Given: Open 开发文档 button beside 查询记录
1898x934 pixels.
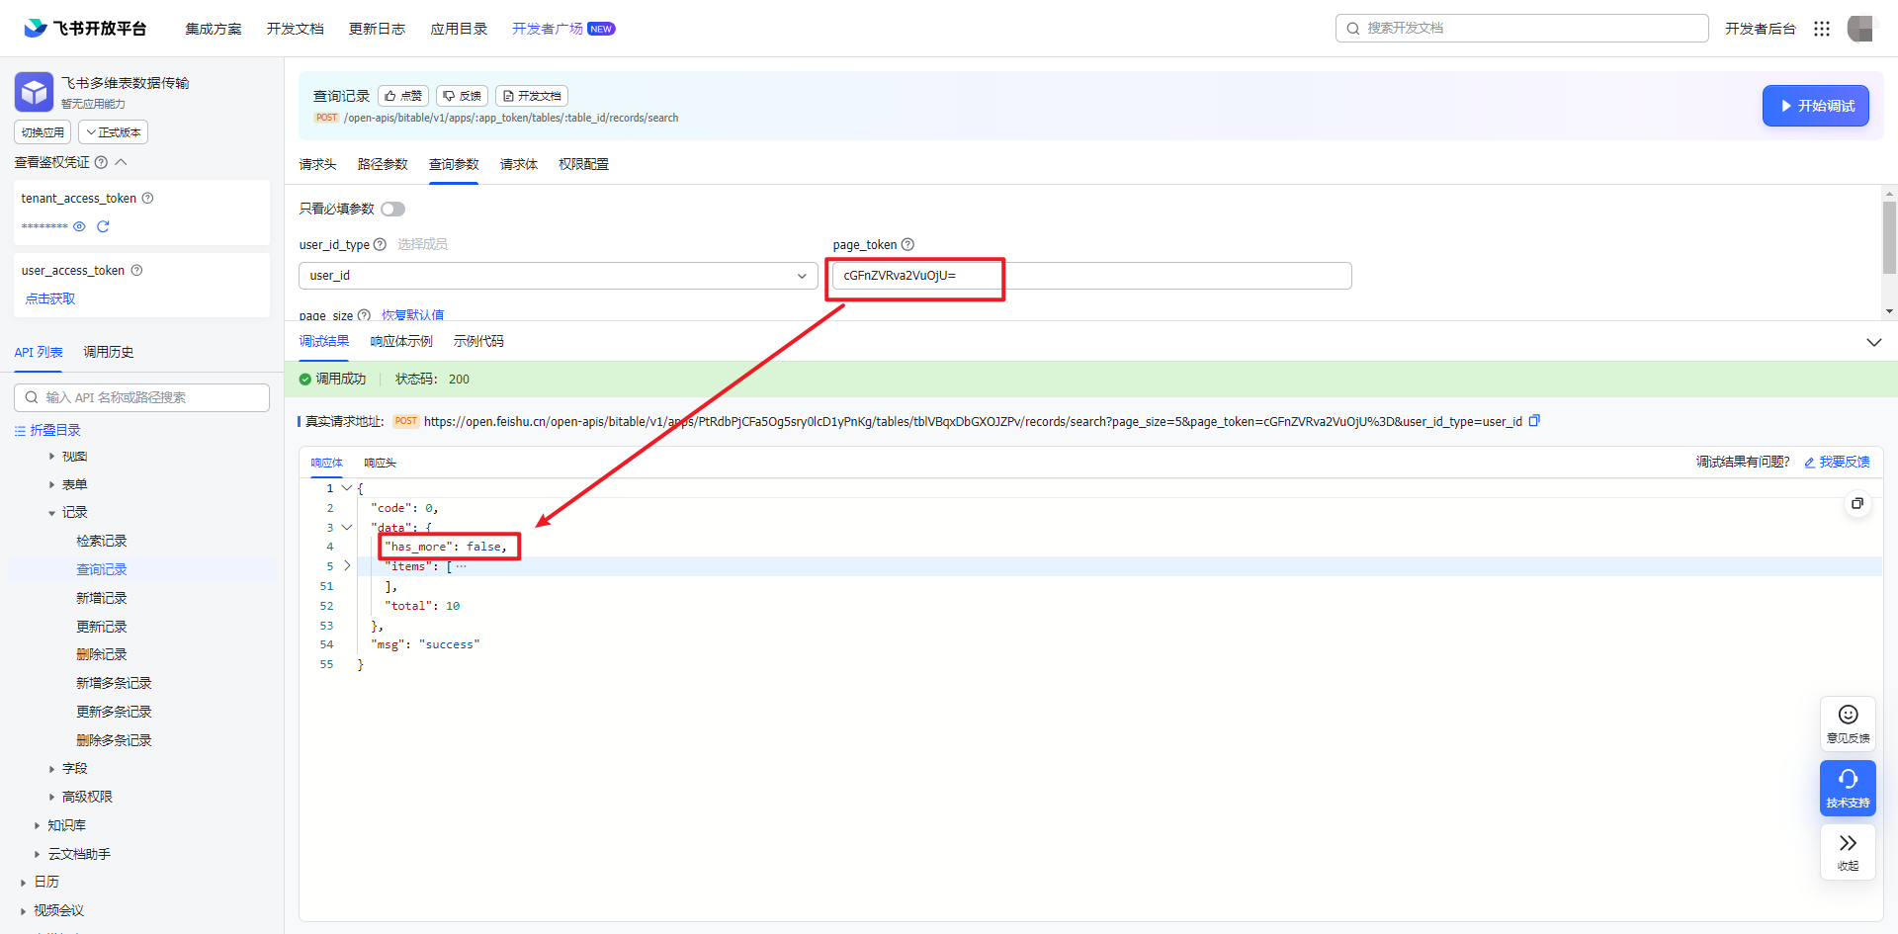Looking at the screenshot, I should pos(532,96).
